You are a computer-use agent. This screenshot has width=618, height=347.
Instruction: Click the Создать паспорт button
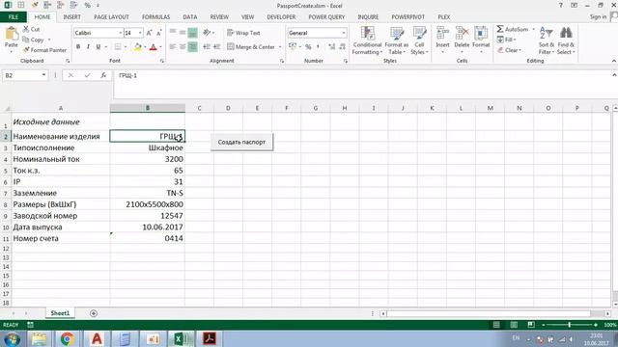pos(241,142)
